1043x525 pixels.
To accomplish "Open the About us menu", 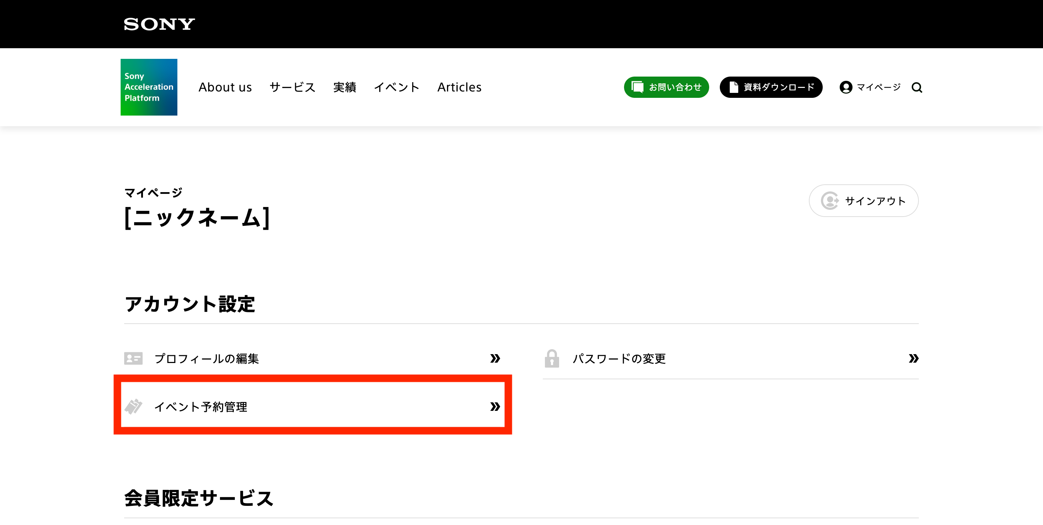I will [x=225, y=87].
